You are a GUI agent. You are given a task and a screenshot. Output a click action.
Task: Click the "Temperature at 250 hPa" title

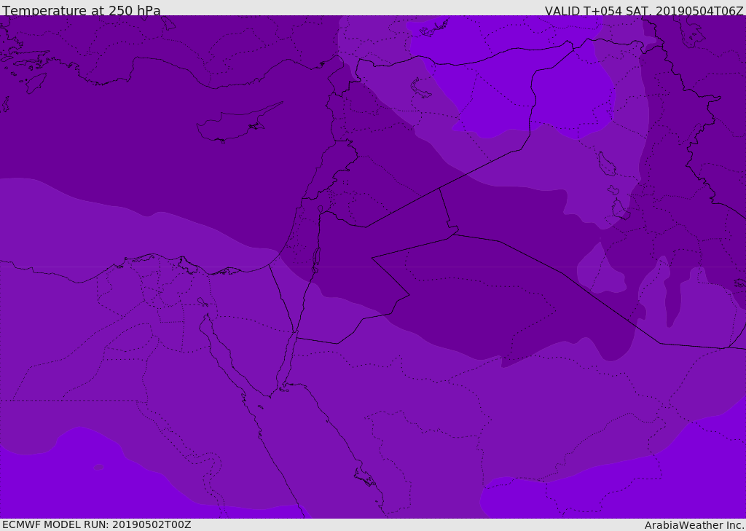coord(81,10)
